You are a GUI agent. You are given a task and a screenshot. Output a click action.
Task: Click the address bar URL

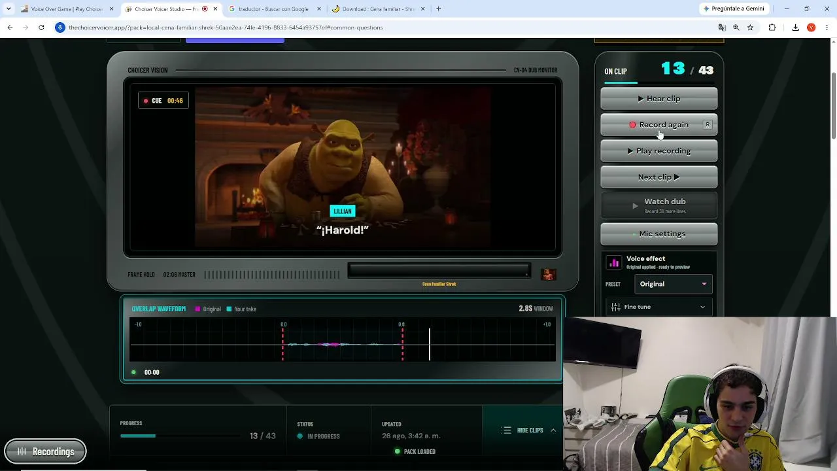pyautogui.click(x=226, y=27)
